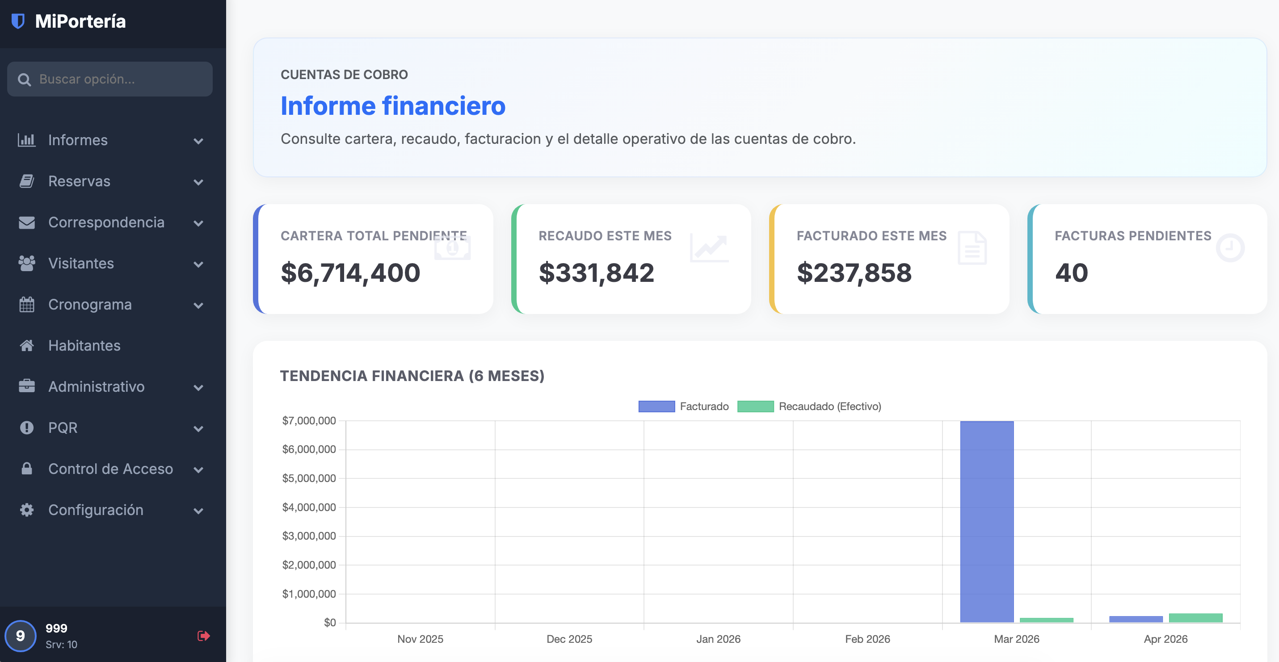Expand the Correspondencia menu chevron

[198, 223]
